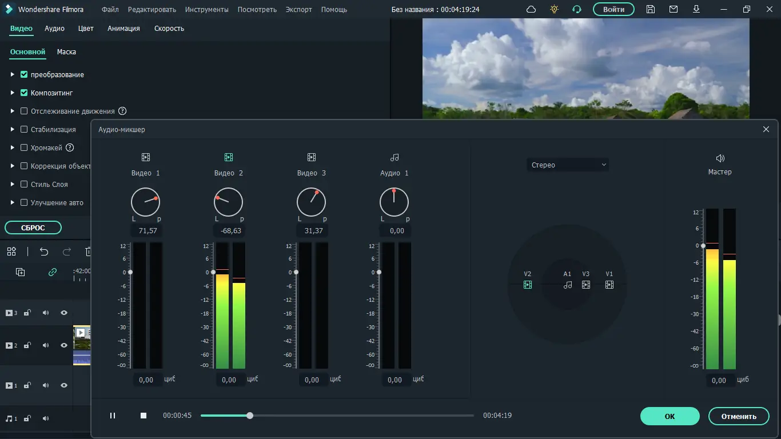This screenshot has width=781, height=439.
Task: Click the OK button in Audio Mixer
Action: (x=670, y=416)
